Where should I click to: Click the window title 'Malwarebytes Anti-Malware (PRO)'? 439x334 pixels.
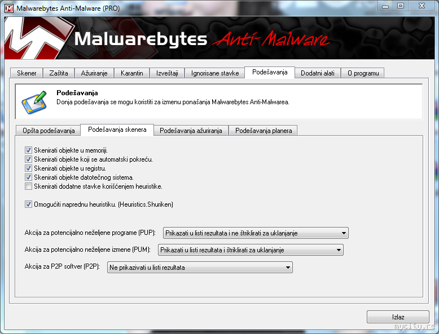tap(68, 8)
